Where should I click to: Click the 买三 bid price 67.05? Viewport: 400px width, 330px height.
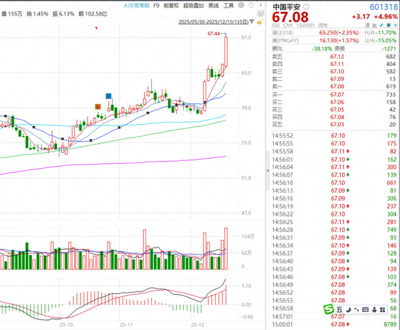click(x=337, y=110)
